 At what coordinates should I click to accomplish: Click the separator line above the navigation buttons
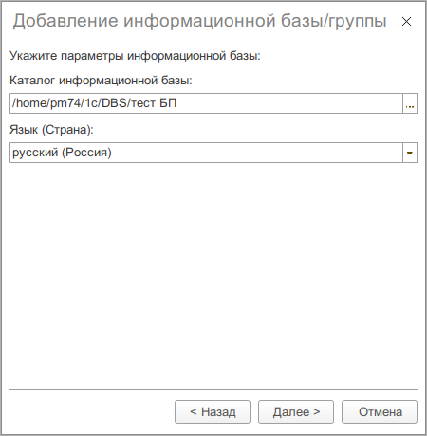[x=213, y=389]
